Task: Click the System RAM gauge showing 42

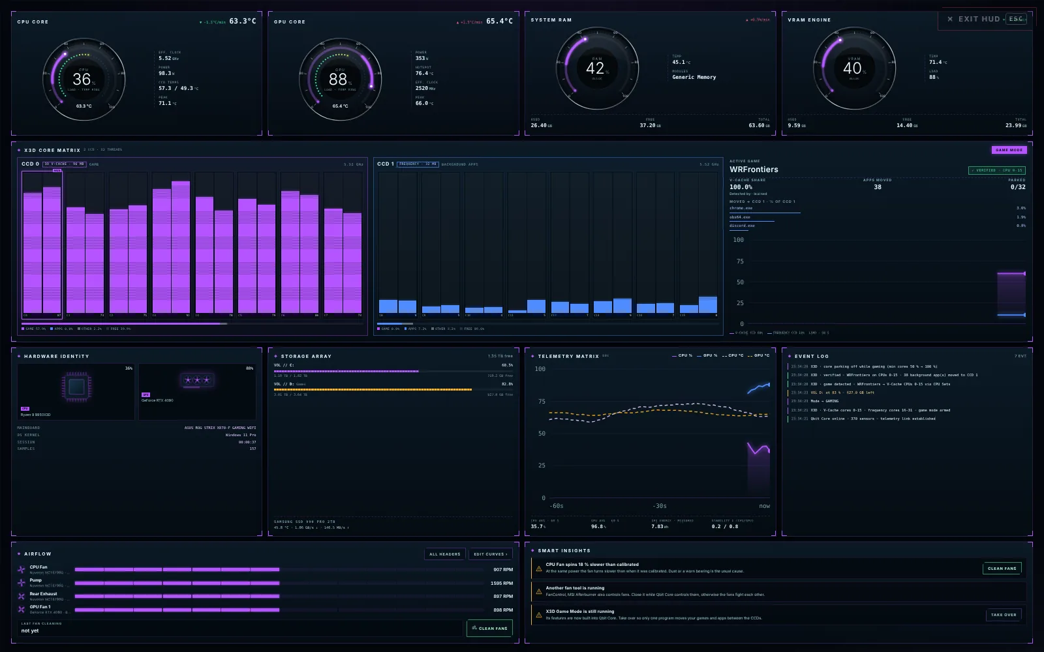Action: point(596,68)
